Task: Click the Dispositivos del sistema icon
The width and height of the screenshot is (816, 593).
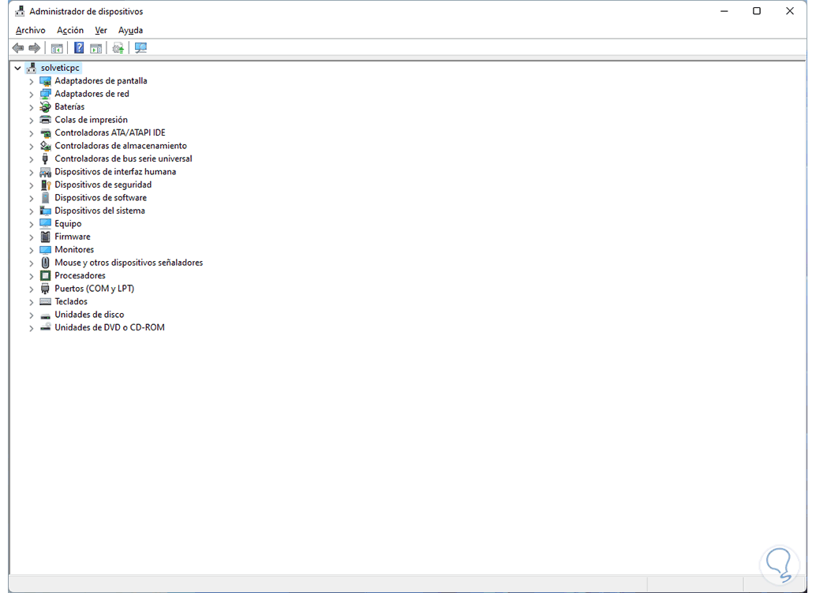Action: pos(45,211)
